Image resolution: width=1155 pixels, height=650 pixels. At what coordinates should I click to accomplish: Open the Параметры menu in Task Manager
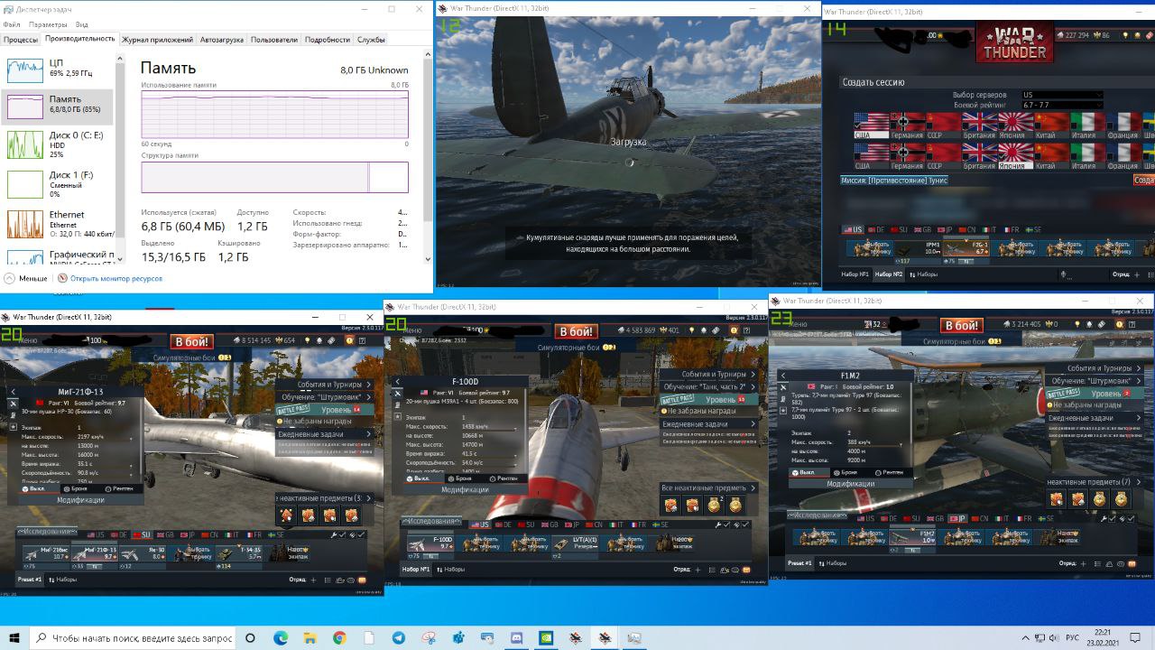48,24
